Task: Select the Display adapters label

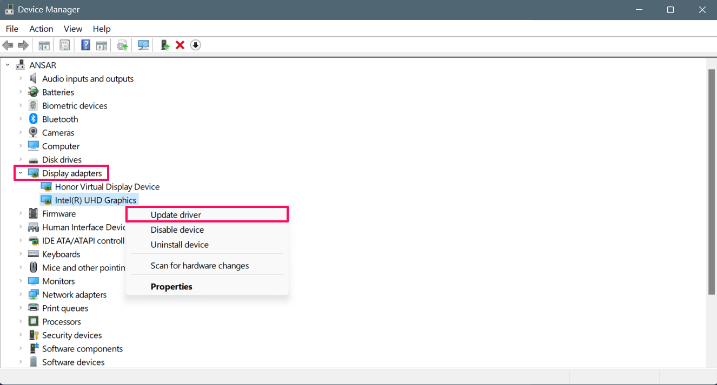Action: pos(72,173)
